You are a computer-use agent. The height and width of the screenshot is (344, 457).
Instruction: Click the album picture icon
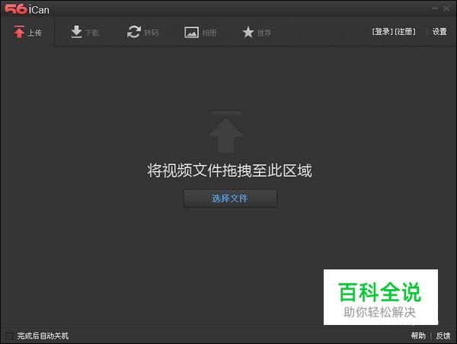(x=191, y=32)
